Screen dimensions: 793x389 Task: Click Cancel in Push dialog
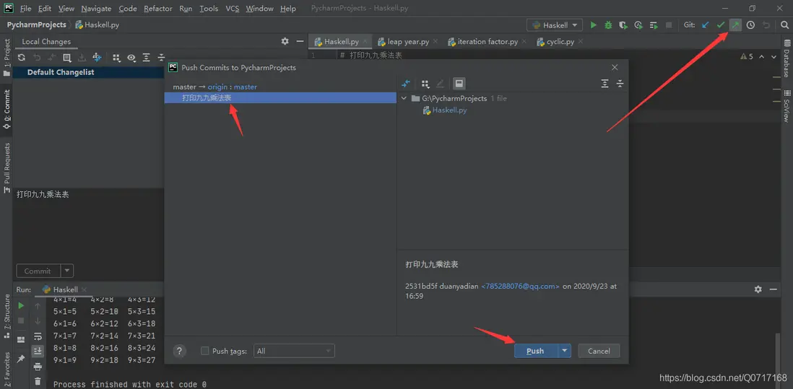click(x=599, y=351)
